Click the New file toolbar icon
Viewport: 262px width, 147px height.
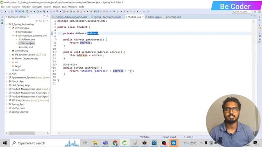click(x=2, y=11)
